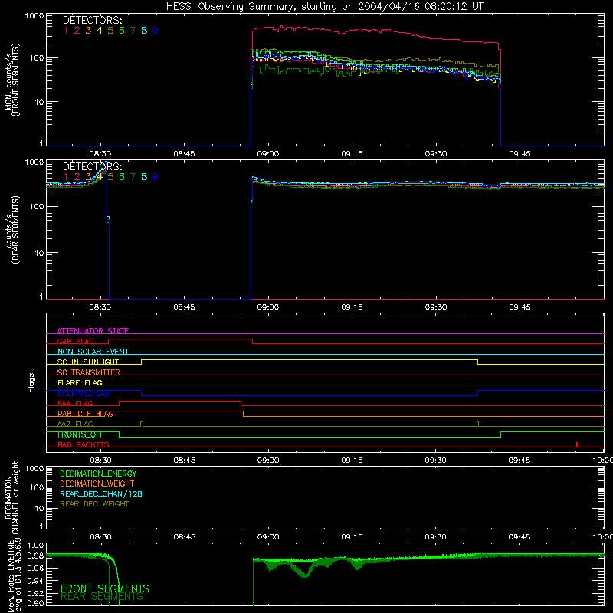The image size is (613, 613).
Task: Click the olive flag label above FRONTS_OFF
Action: click(x=75, y=424)
